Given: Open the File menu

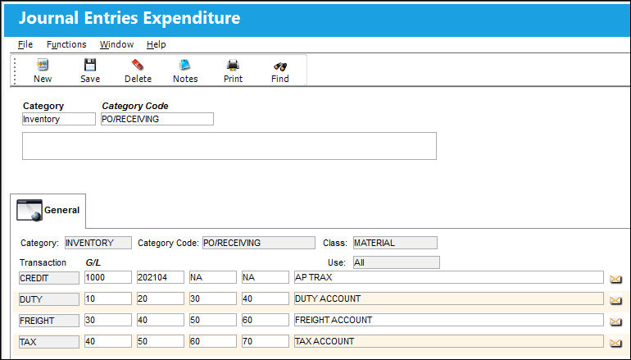Looking at the screenshot, I should (x=25, y=44).
